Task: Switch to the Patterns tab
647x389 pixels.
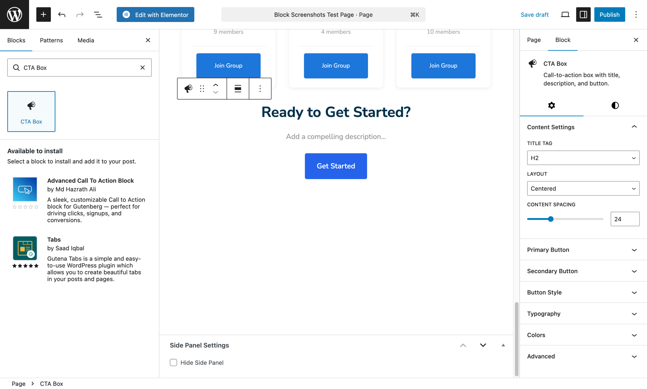Action: point(51,40)
